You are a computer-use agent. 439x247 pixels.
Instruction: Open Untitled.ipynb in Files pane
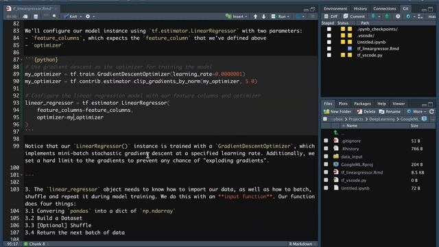(355, 188)
